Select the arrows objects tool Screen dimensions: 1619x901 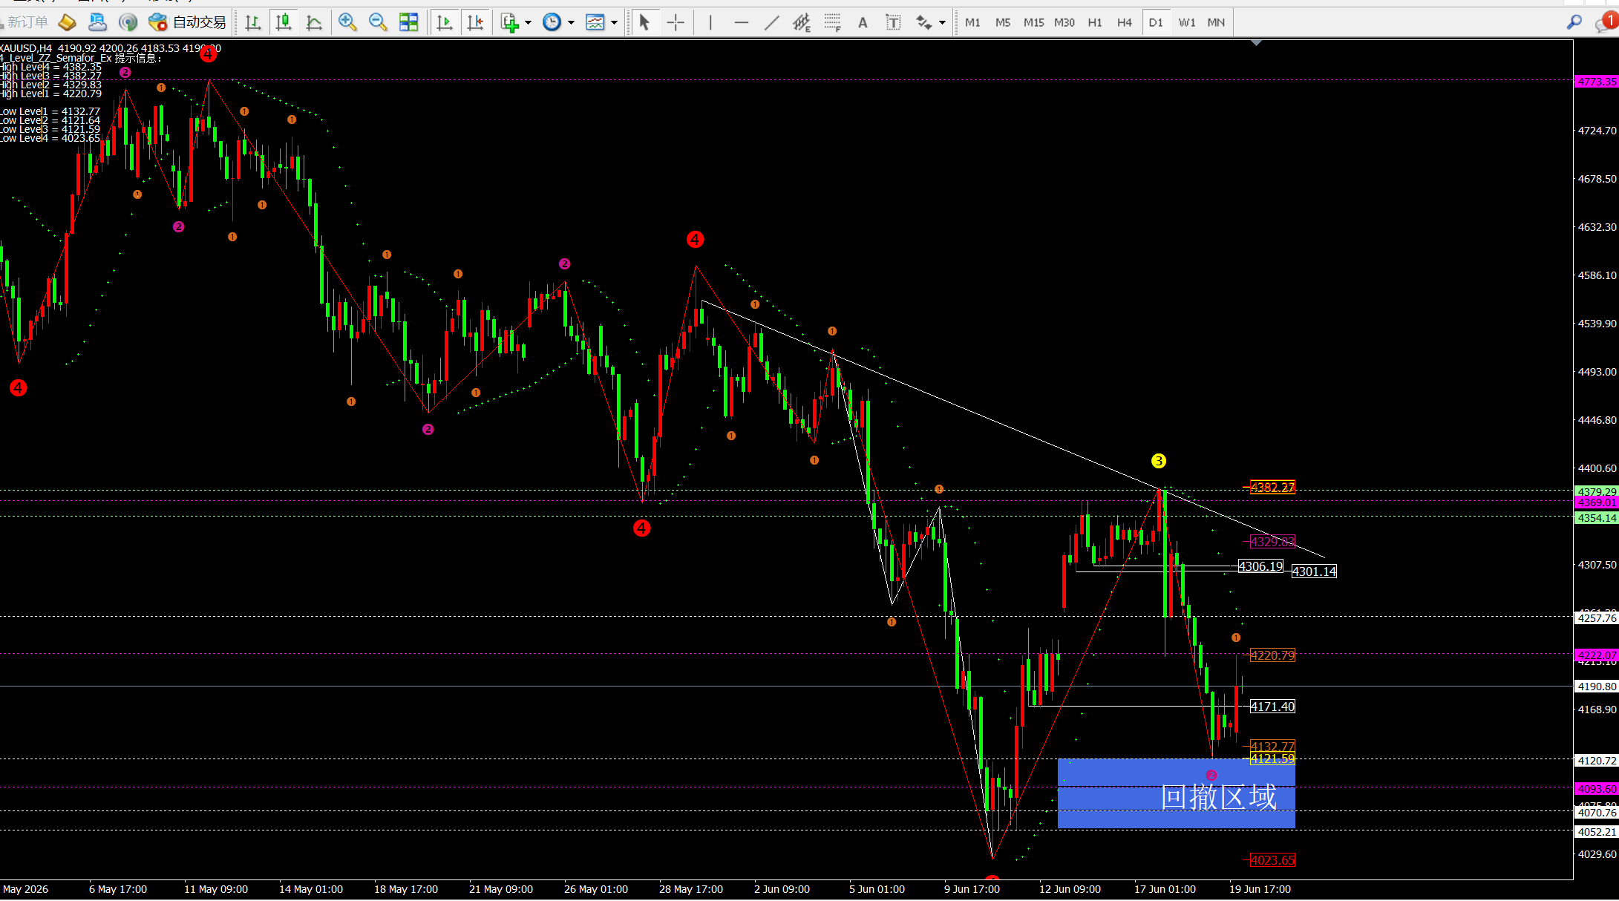(x=923, y=22)
